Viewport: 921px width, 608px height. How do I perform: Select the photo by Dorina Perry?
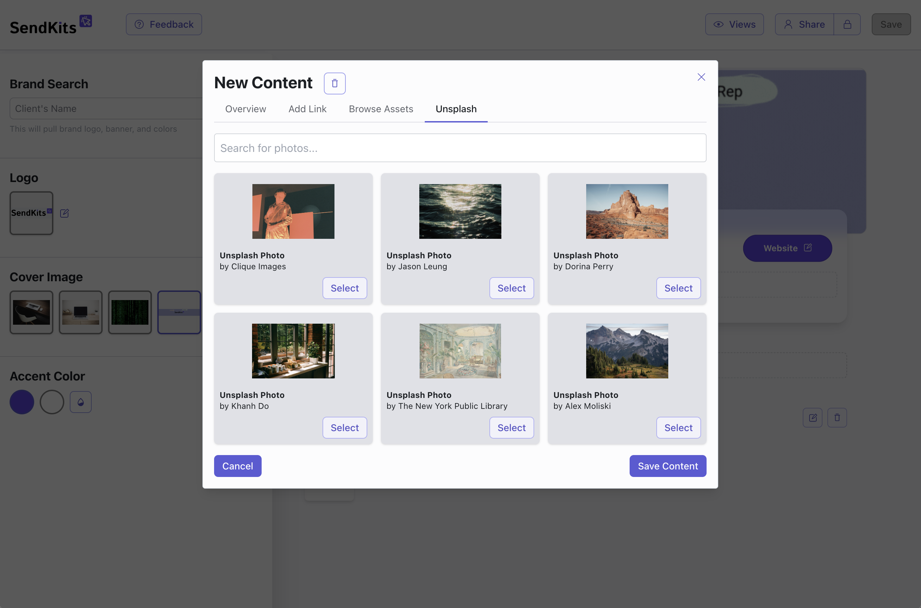[x=678, y=288]
